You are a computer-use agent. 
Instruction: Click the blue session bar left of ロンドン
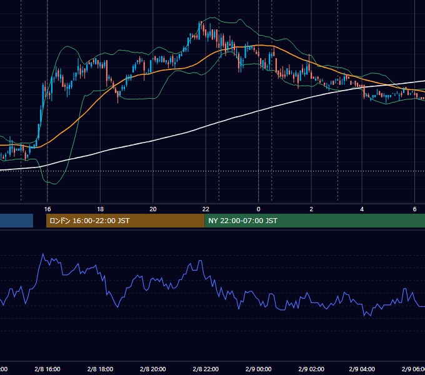16,221
